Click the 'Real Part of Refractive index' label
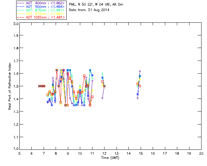This screenshot has width=207, height=166. pos(9,86)
